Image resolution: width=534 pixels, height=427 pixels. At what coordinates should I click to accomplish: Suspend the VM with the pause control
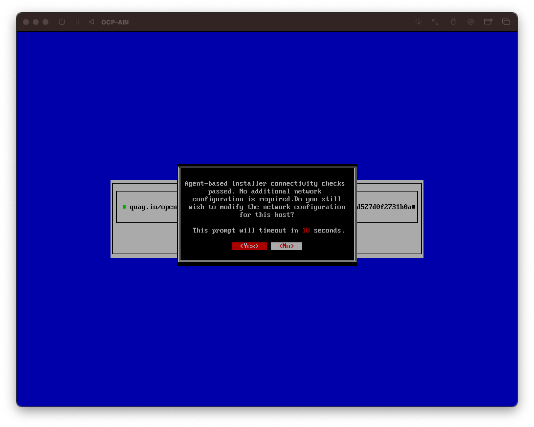coord(77,22)
